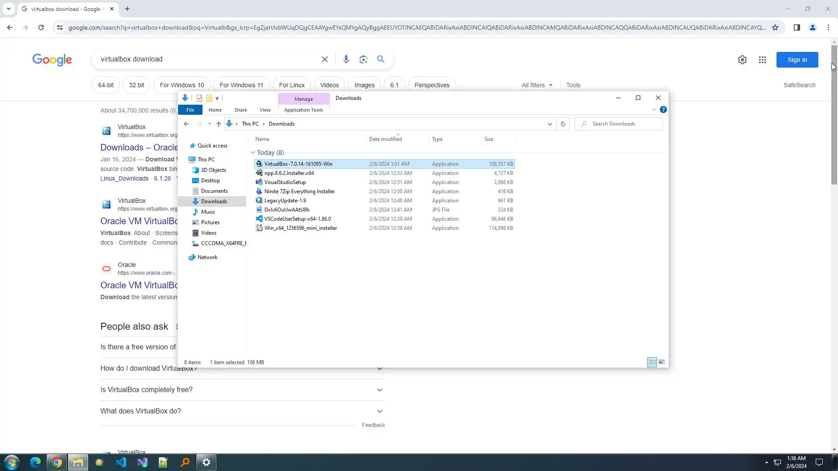The height and width of the screenshot is (471, 838).
Task: Bookmark this page with the star icon
Action: 775,27
